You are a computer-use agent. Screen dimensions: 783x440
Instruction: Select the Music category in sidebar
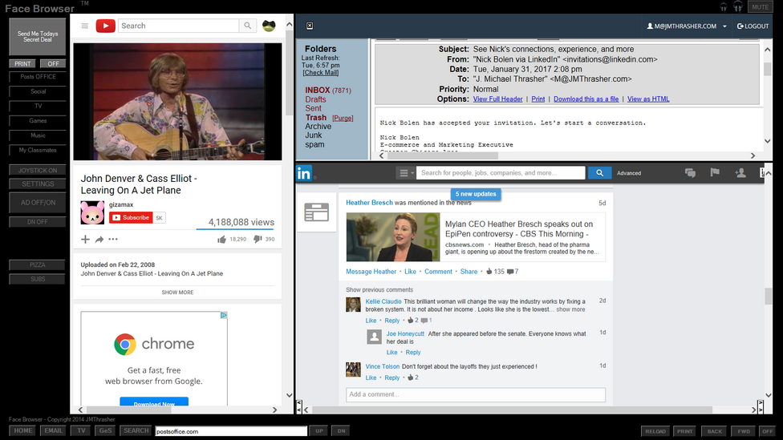pyautogui.click(x=38, y=135)
